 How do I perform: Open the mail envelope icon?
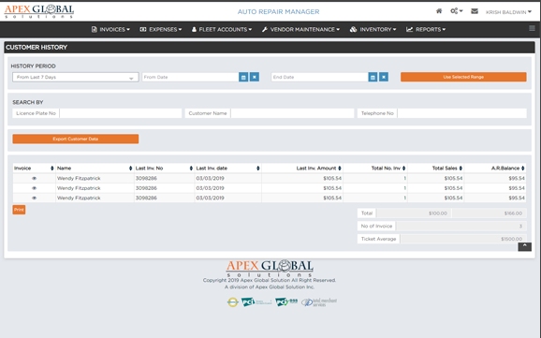coord(475,11)
